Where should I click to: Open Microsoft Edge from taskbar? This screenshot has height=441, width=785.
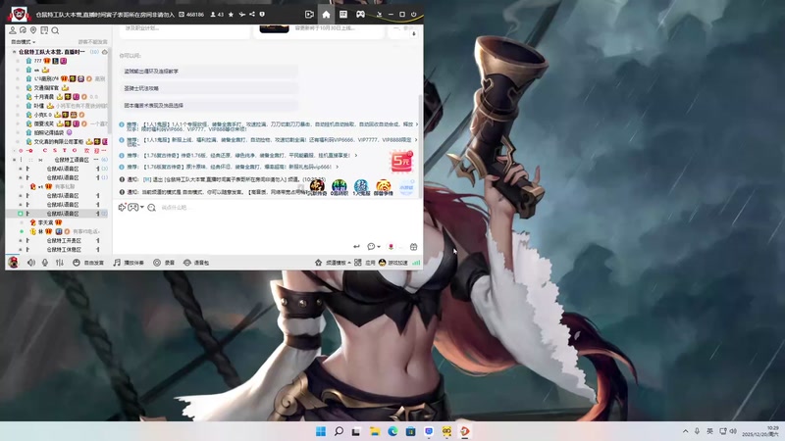392,431
